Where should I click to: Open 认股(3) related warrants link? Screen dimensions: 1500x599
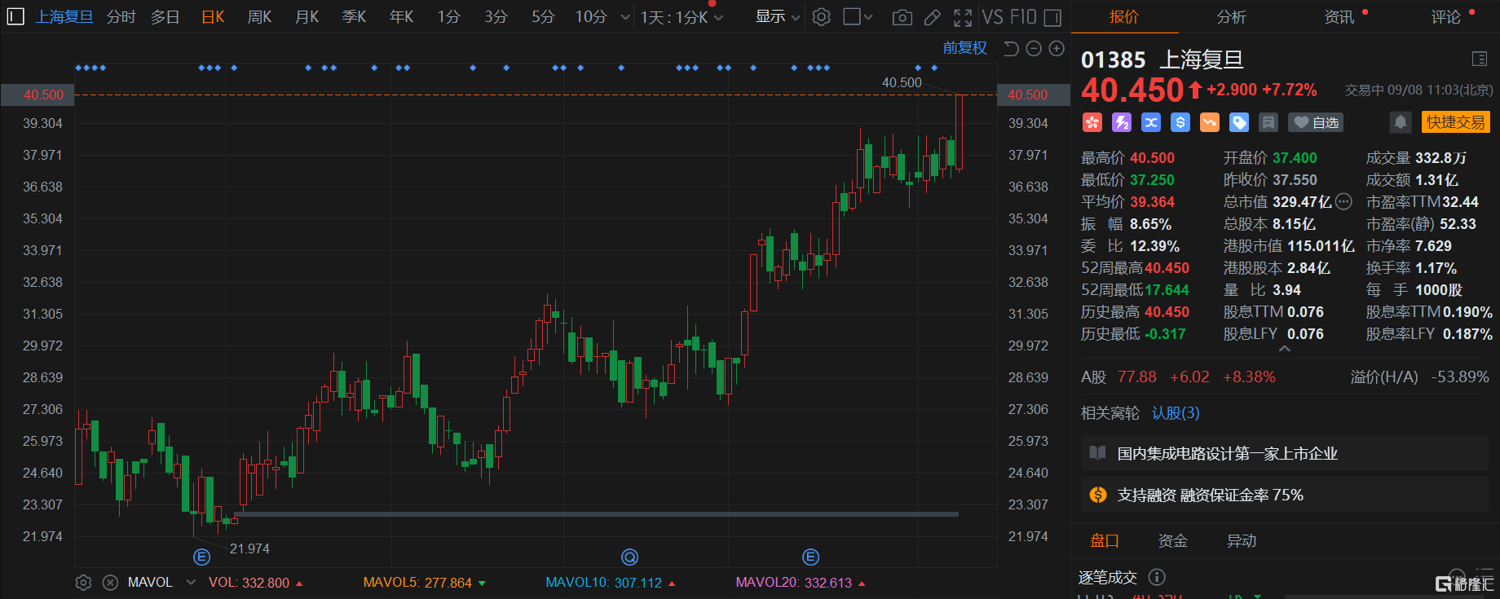pos(1176,413)
